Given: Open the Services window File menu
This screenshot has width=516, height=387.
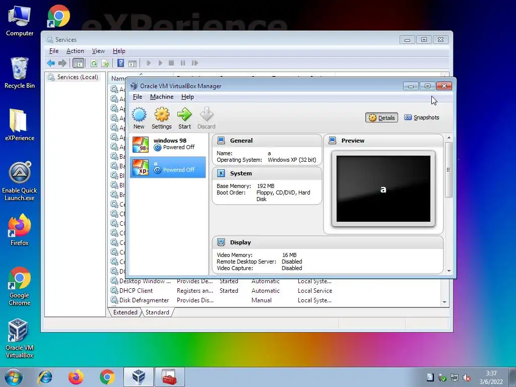Looking at the screenshot, I should pos(54,51).
